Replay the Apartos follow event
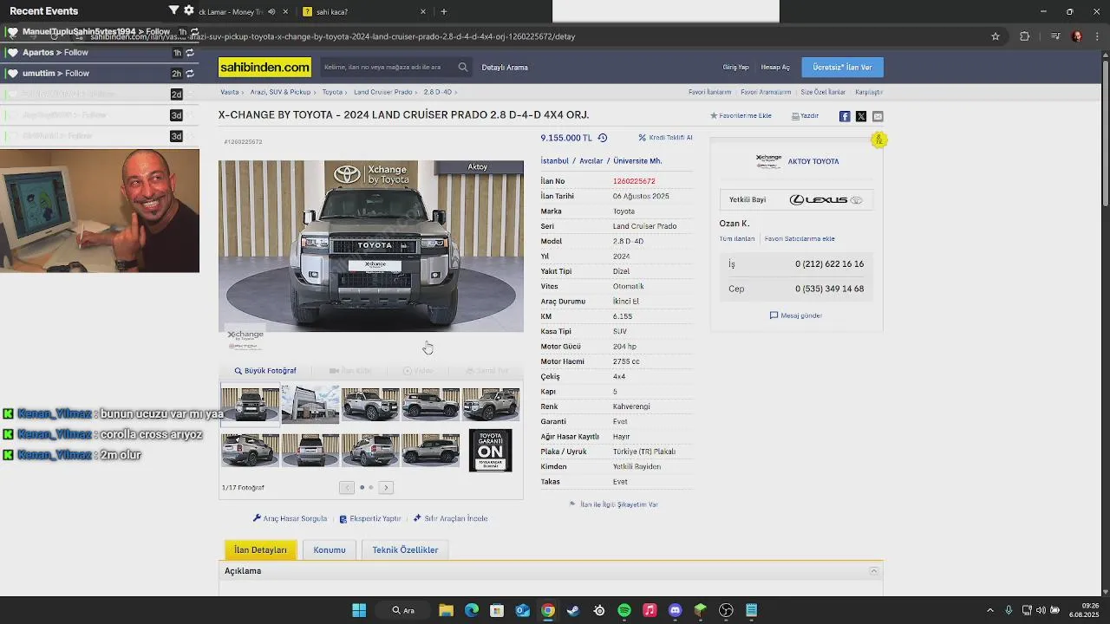 point(190,52)
